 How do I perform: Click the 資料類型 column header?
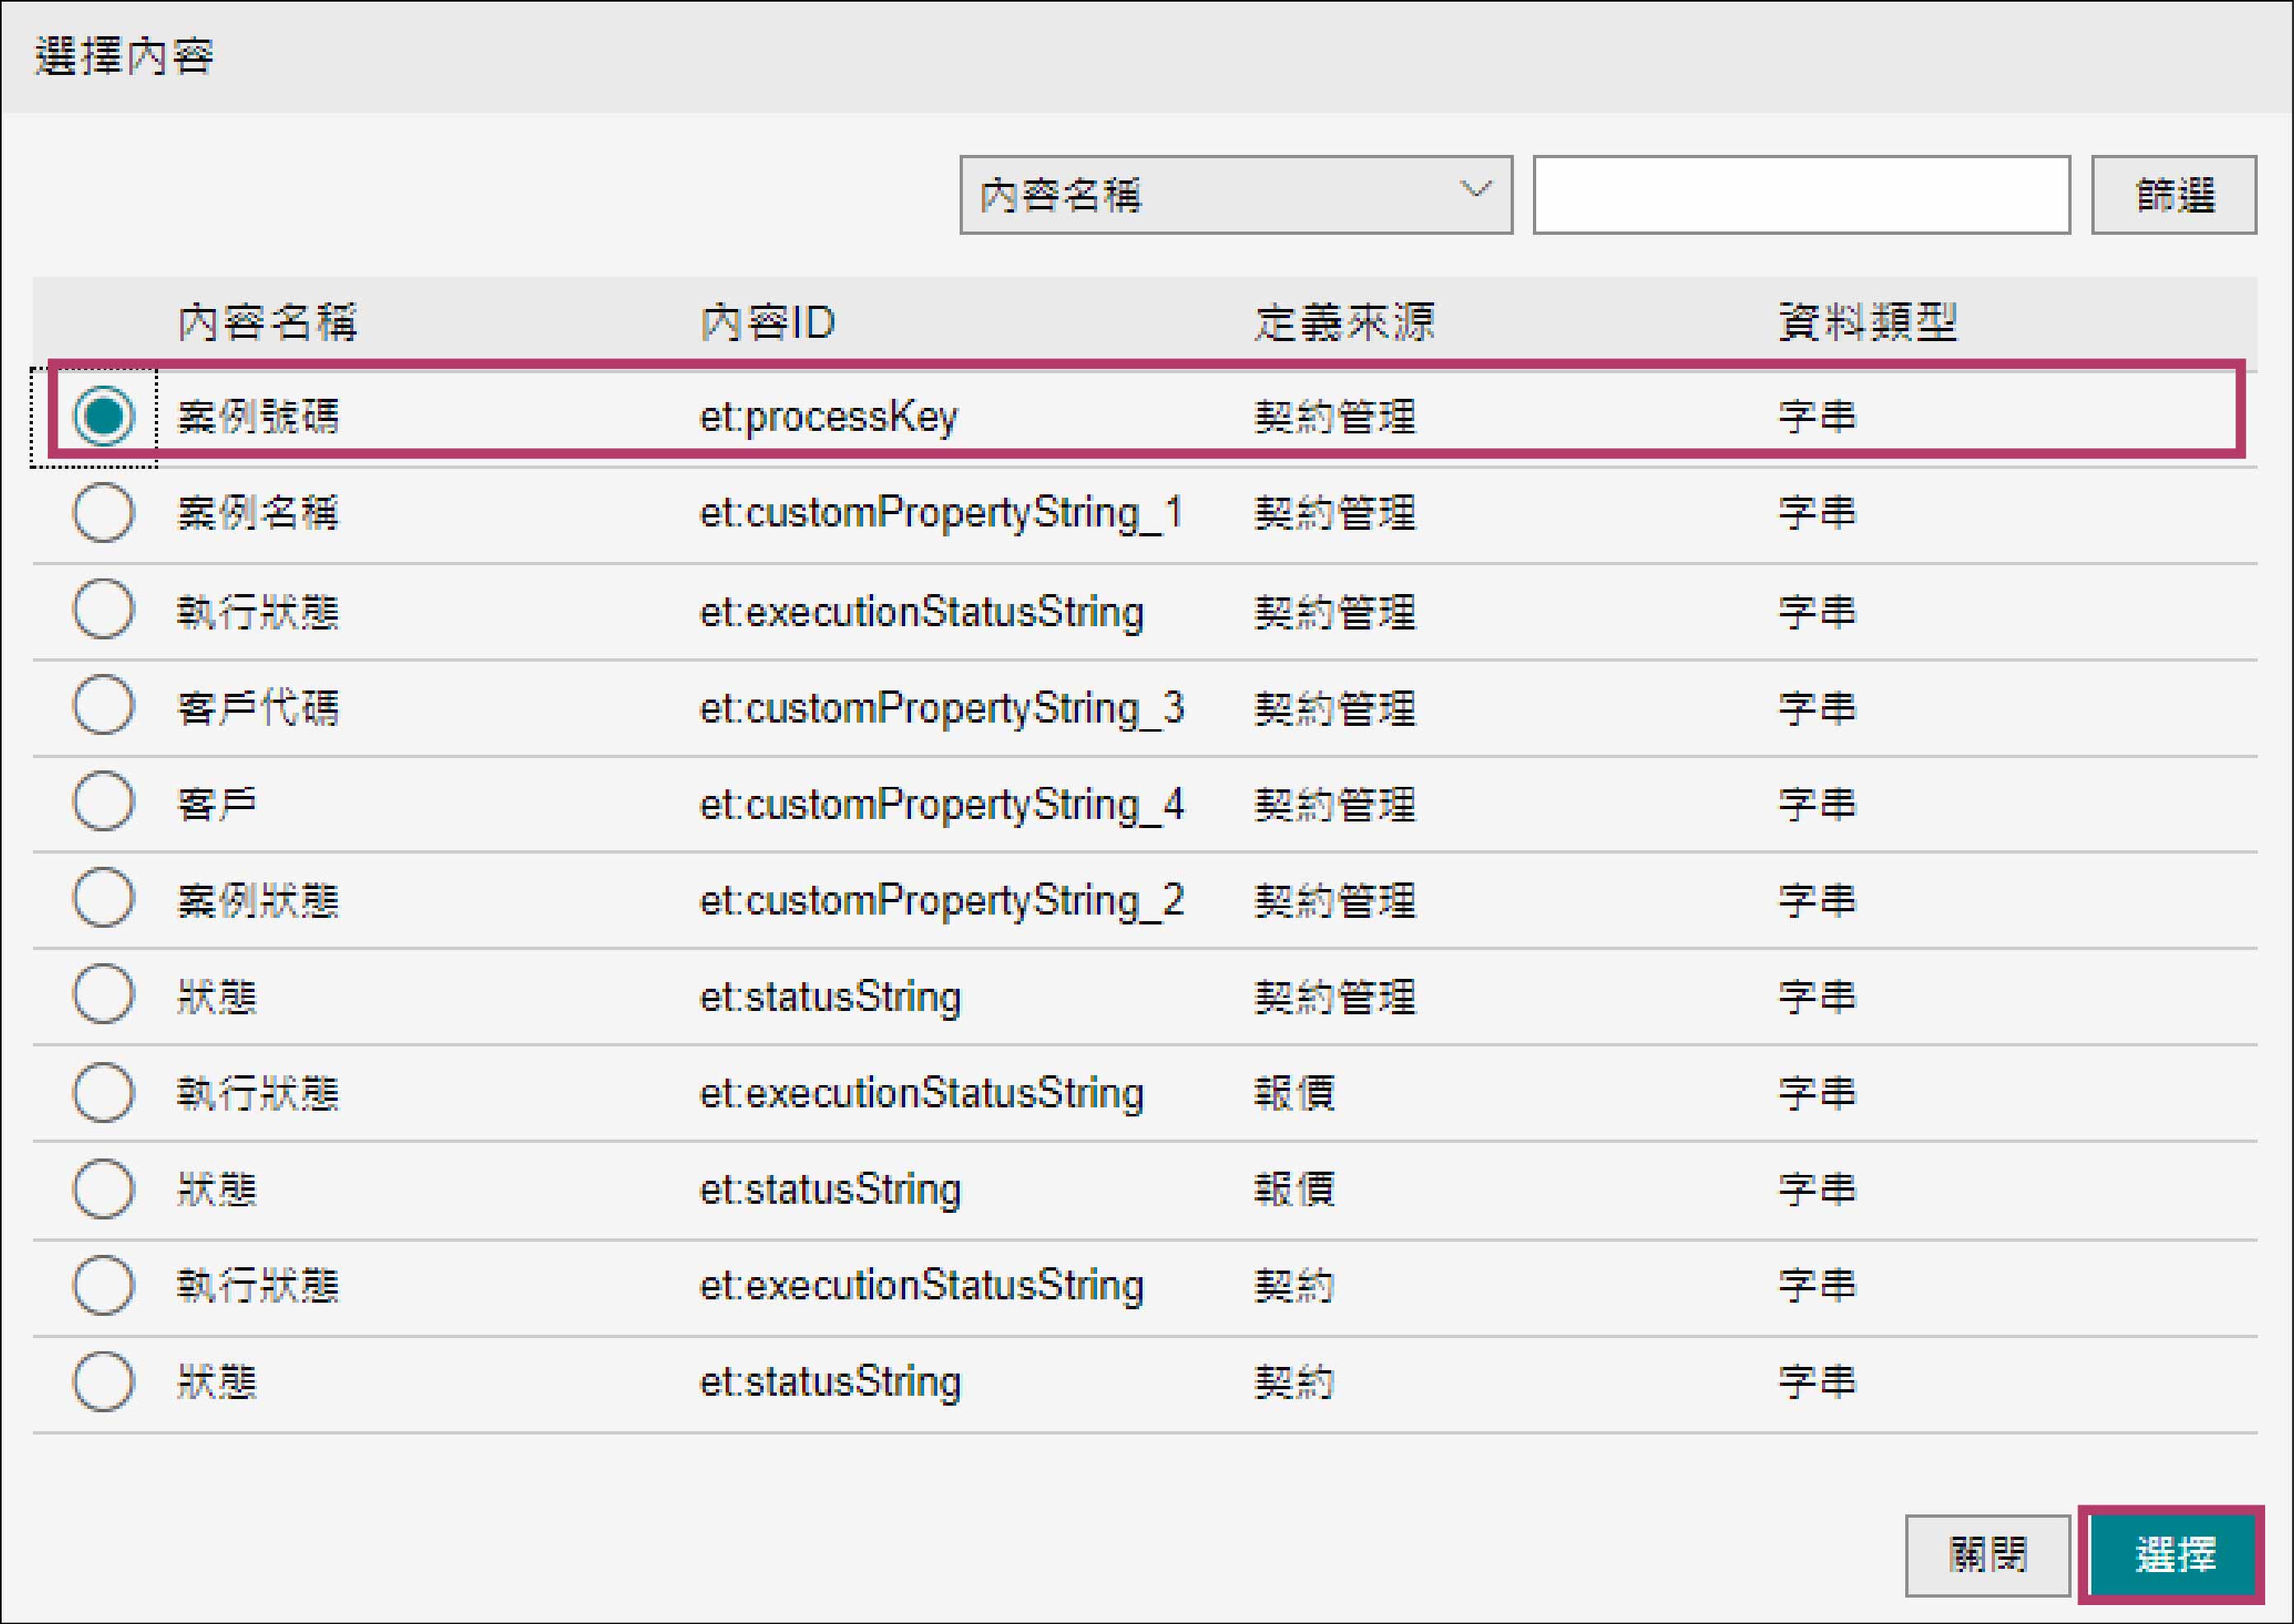(x=1867, y=322)
